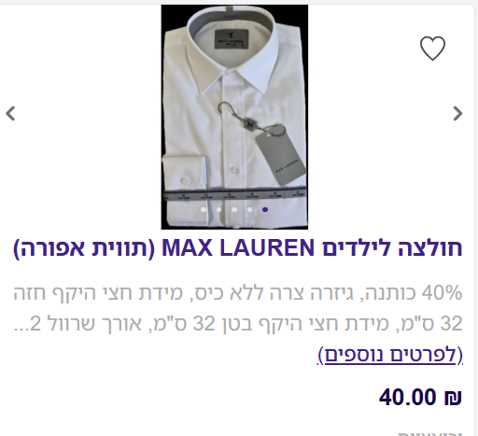The image size is (478, 436).
Task: Click the shekel ₪ currency symbol
Action: coord(453,398)
